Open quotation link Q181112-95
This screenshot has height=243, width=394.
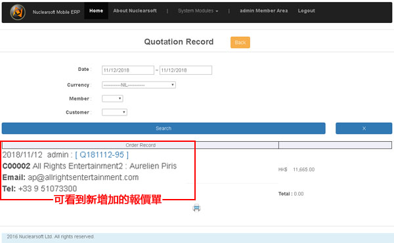102,155
